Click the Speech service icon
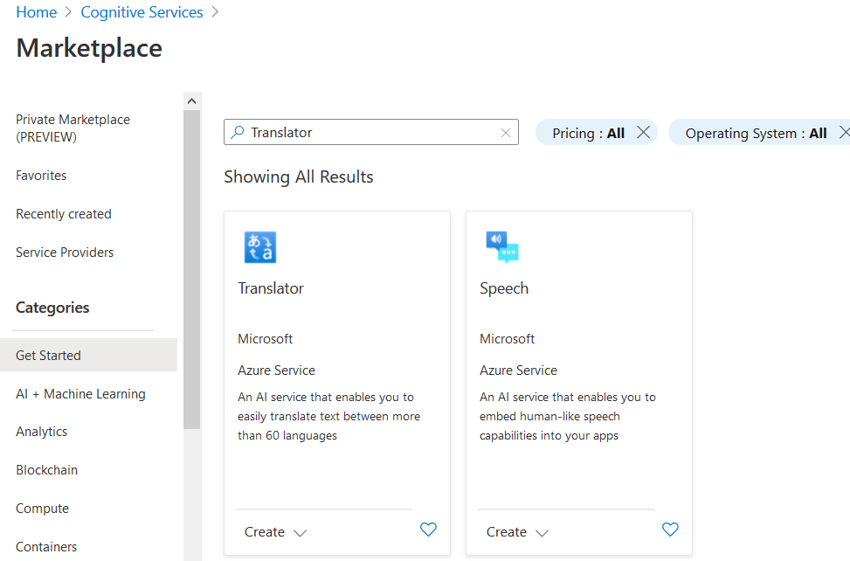The image size is (850, 561). pyautogui.click(x=502, y=247)
